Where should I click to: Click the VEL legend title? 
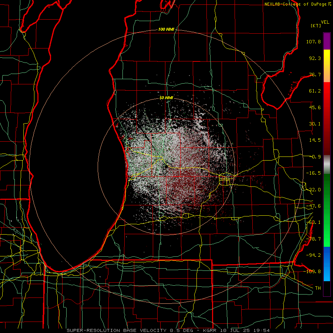click(325, 22)
